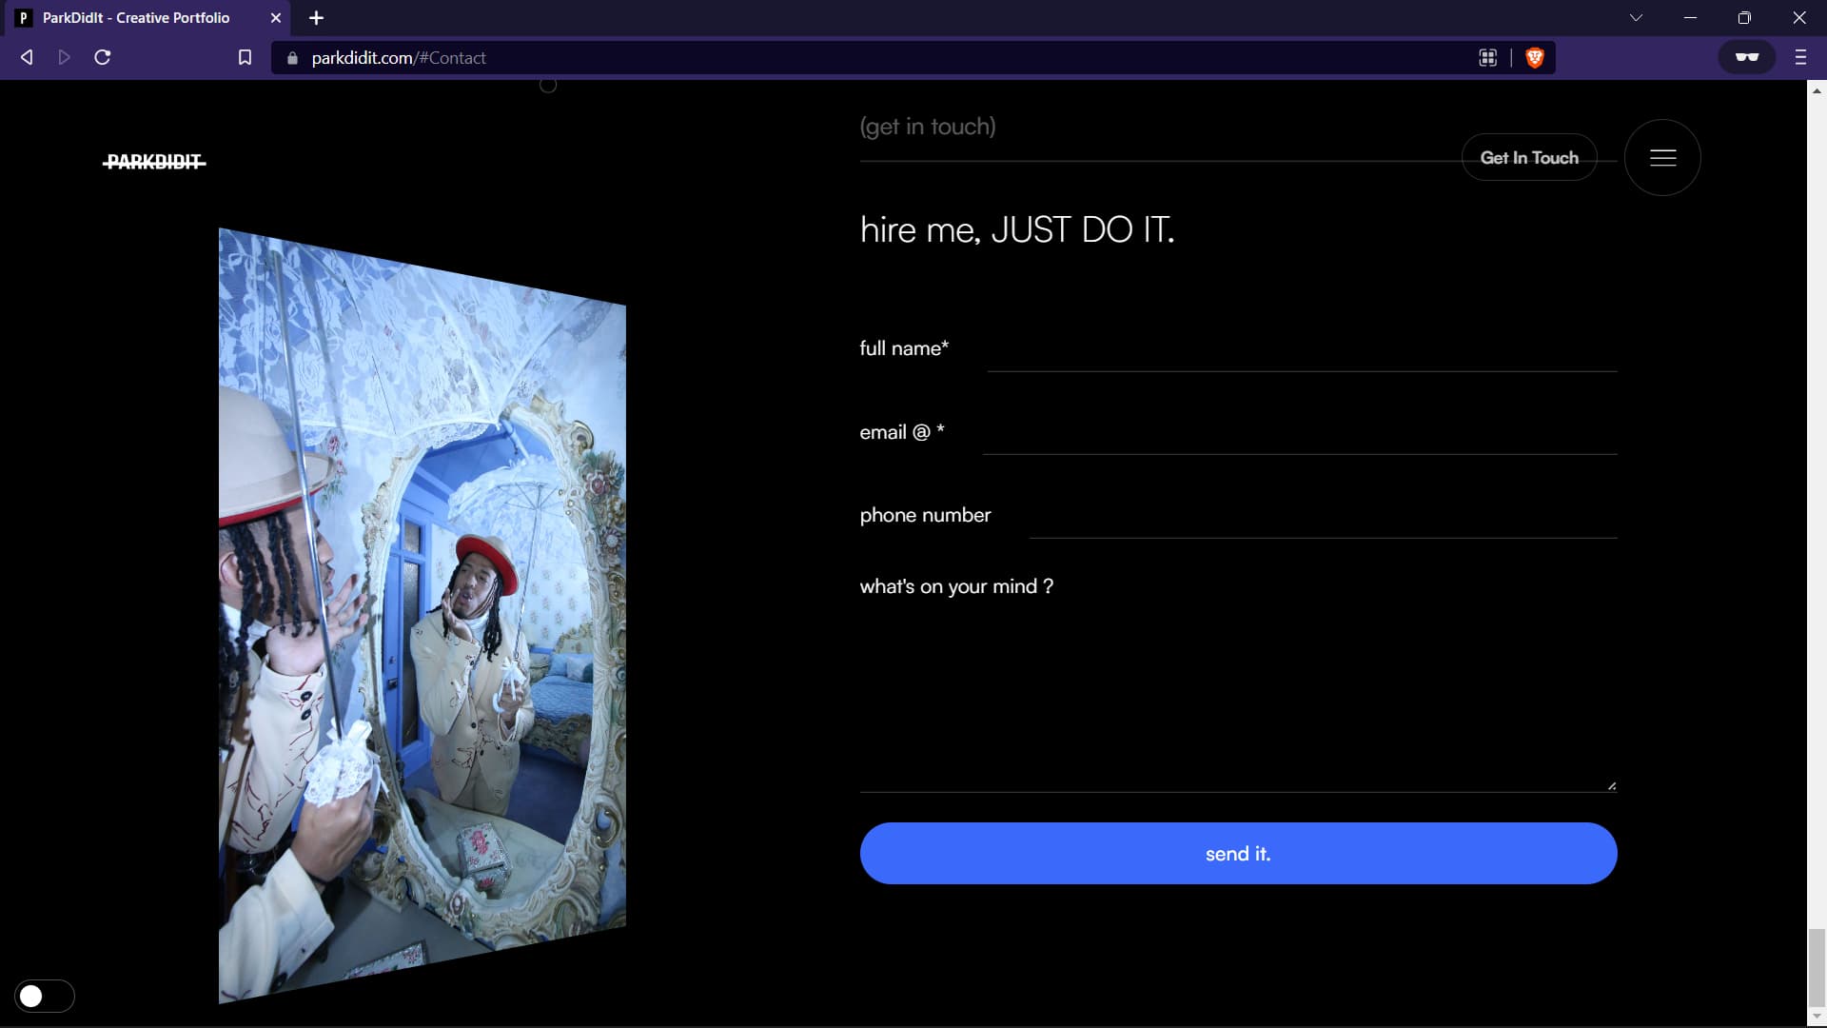
Task: Expand the tab search dropdown chevron
Action: (x=1636, y=18)
